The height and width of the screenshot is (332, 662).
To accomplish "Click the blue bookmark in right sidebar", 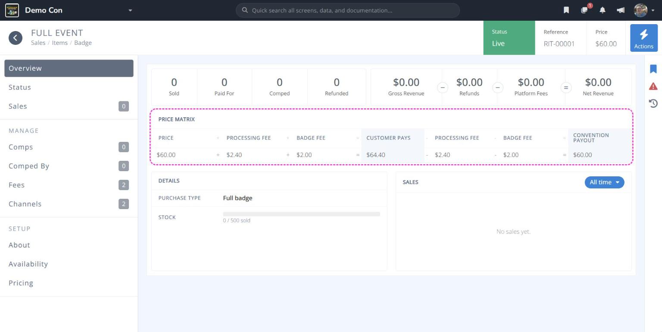I will pos(653,69).
